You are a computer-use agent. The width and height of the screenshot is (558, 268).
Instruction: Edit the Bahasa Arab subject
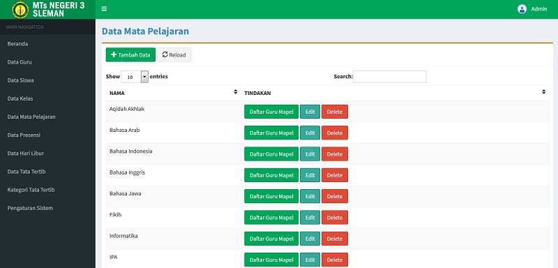coord(310,133)
